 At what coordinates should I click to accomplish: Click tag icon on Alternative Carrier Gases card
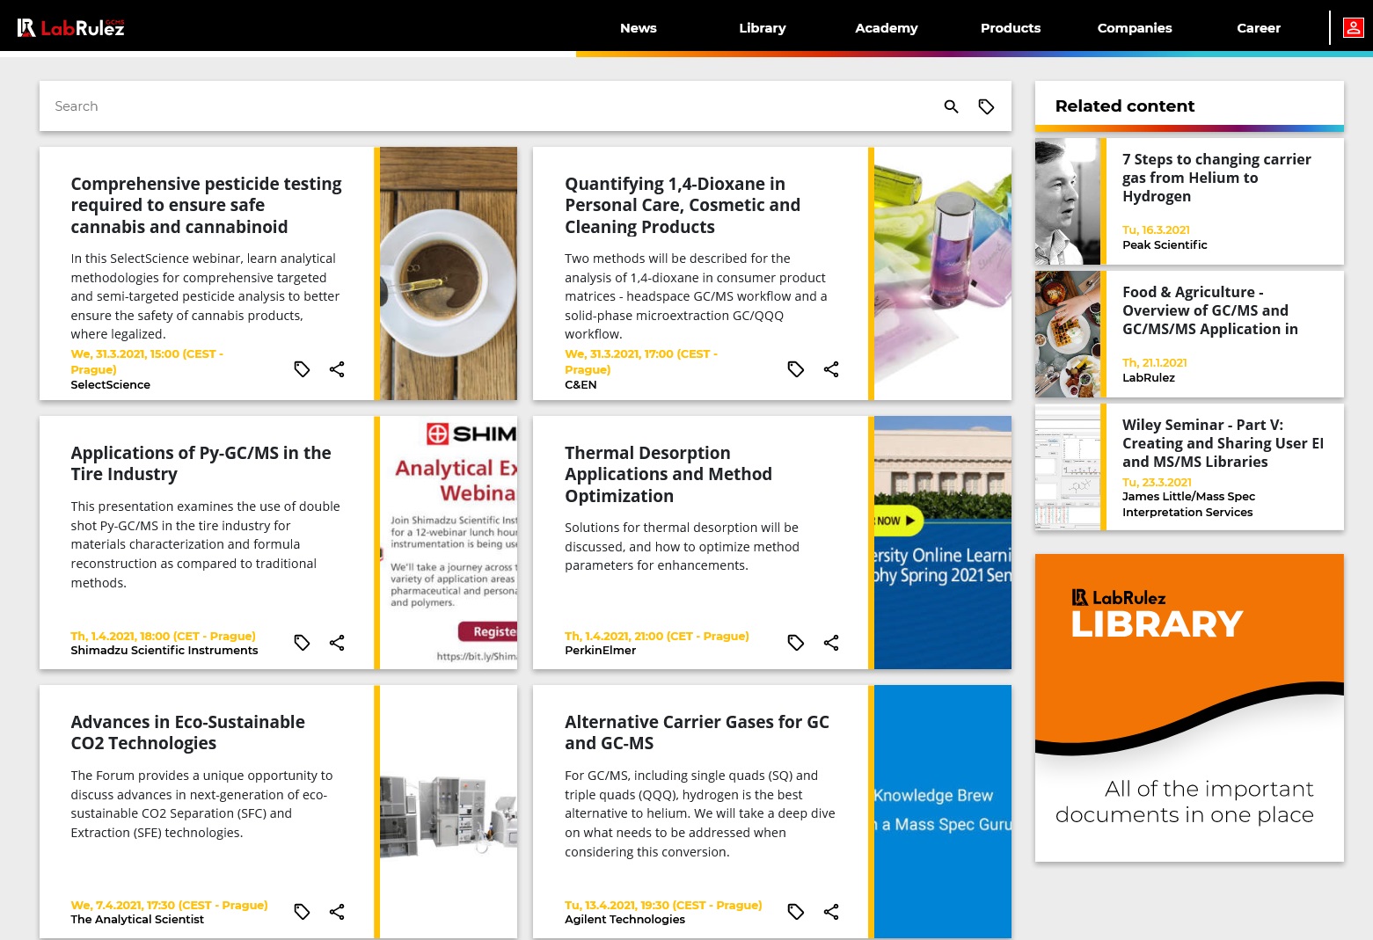point(796,912)
